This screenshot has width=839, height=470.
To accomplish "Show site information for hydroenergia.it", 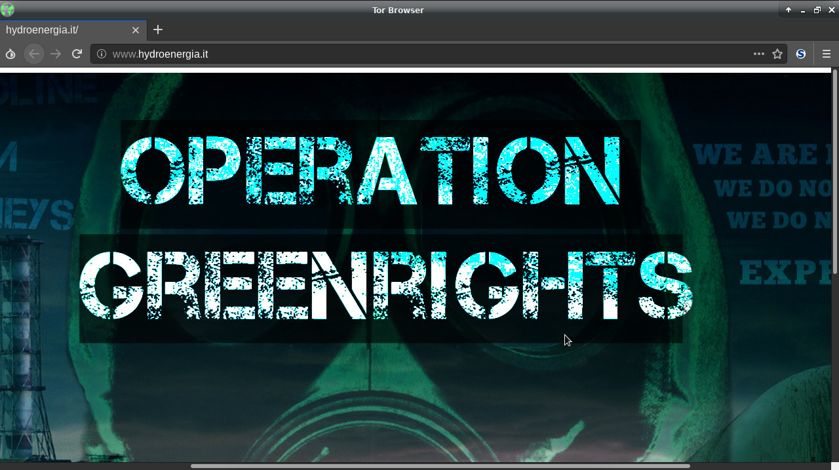I will [x=102, y=54].
